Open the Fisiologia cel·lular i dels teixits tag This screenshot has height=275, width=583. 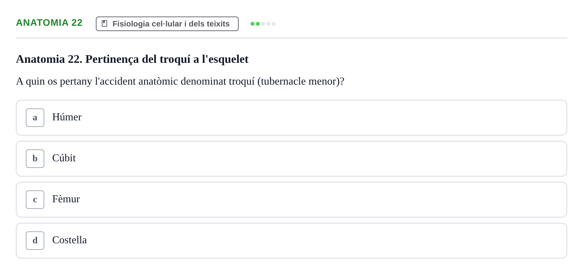(x=167, y=24)
